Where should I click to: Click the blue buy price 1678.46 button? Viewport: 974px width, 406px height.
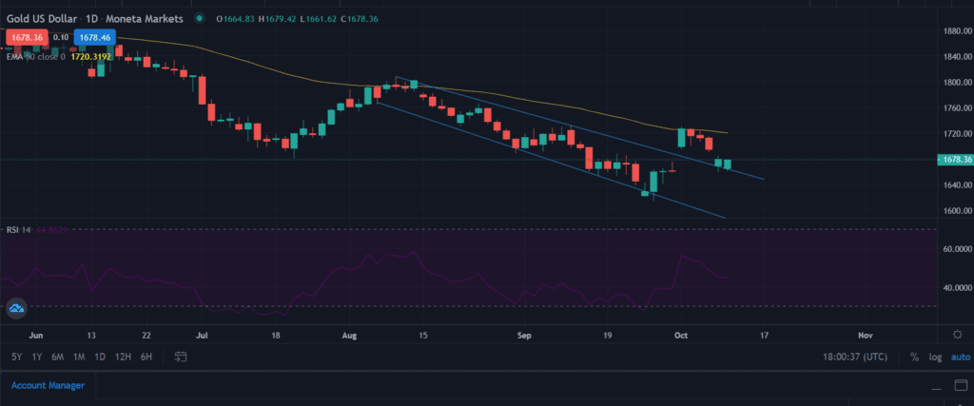point(96,38)
